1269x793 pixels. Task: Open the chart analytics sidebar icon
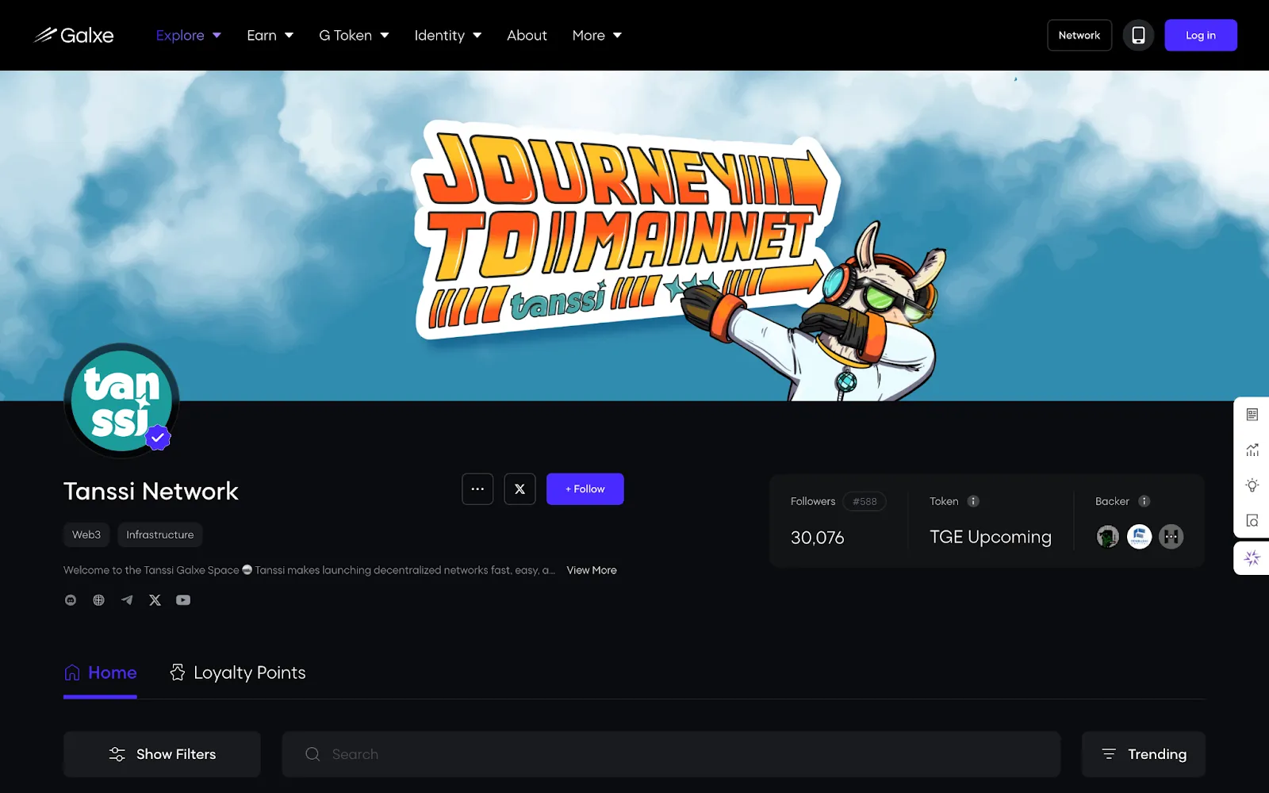[1252, 450]
